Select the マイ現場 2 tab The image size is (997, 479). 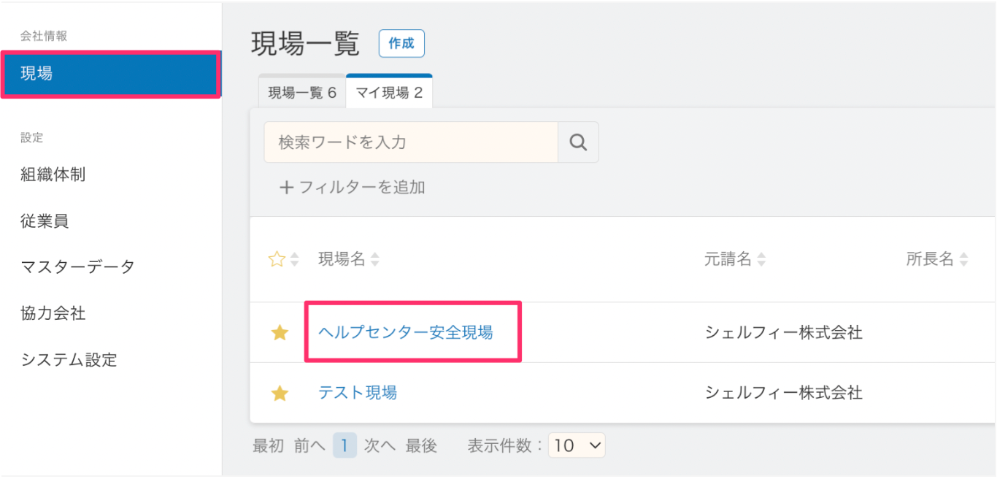tap(389, 93)
